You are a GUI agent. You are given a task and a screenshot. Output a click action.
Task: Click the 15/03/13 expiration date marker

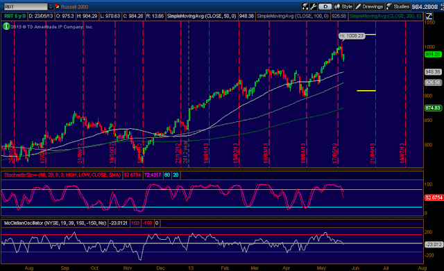pos(266,153)
